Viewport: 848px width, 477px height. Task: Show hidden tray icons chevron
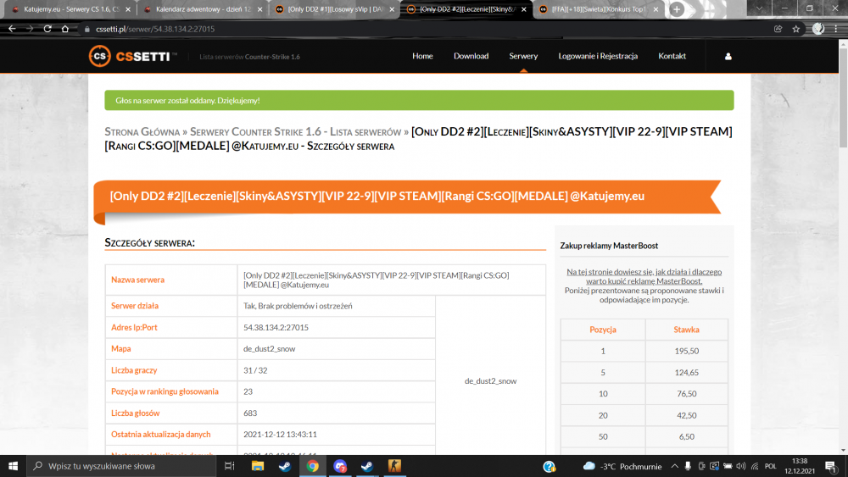pos(674,466)
